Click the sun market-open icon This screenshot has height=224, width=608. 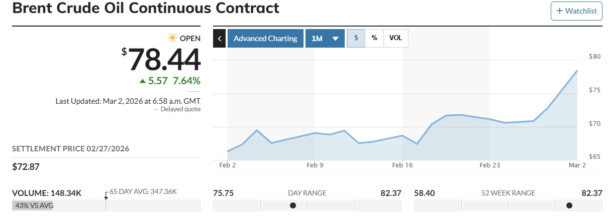172,38
